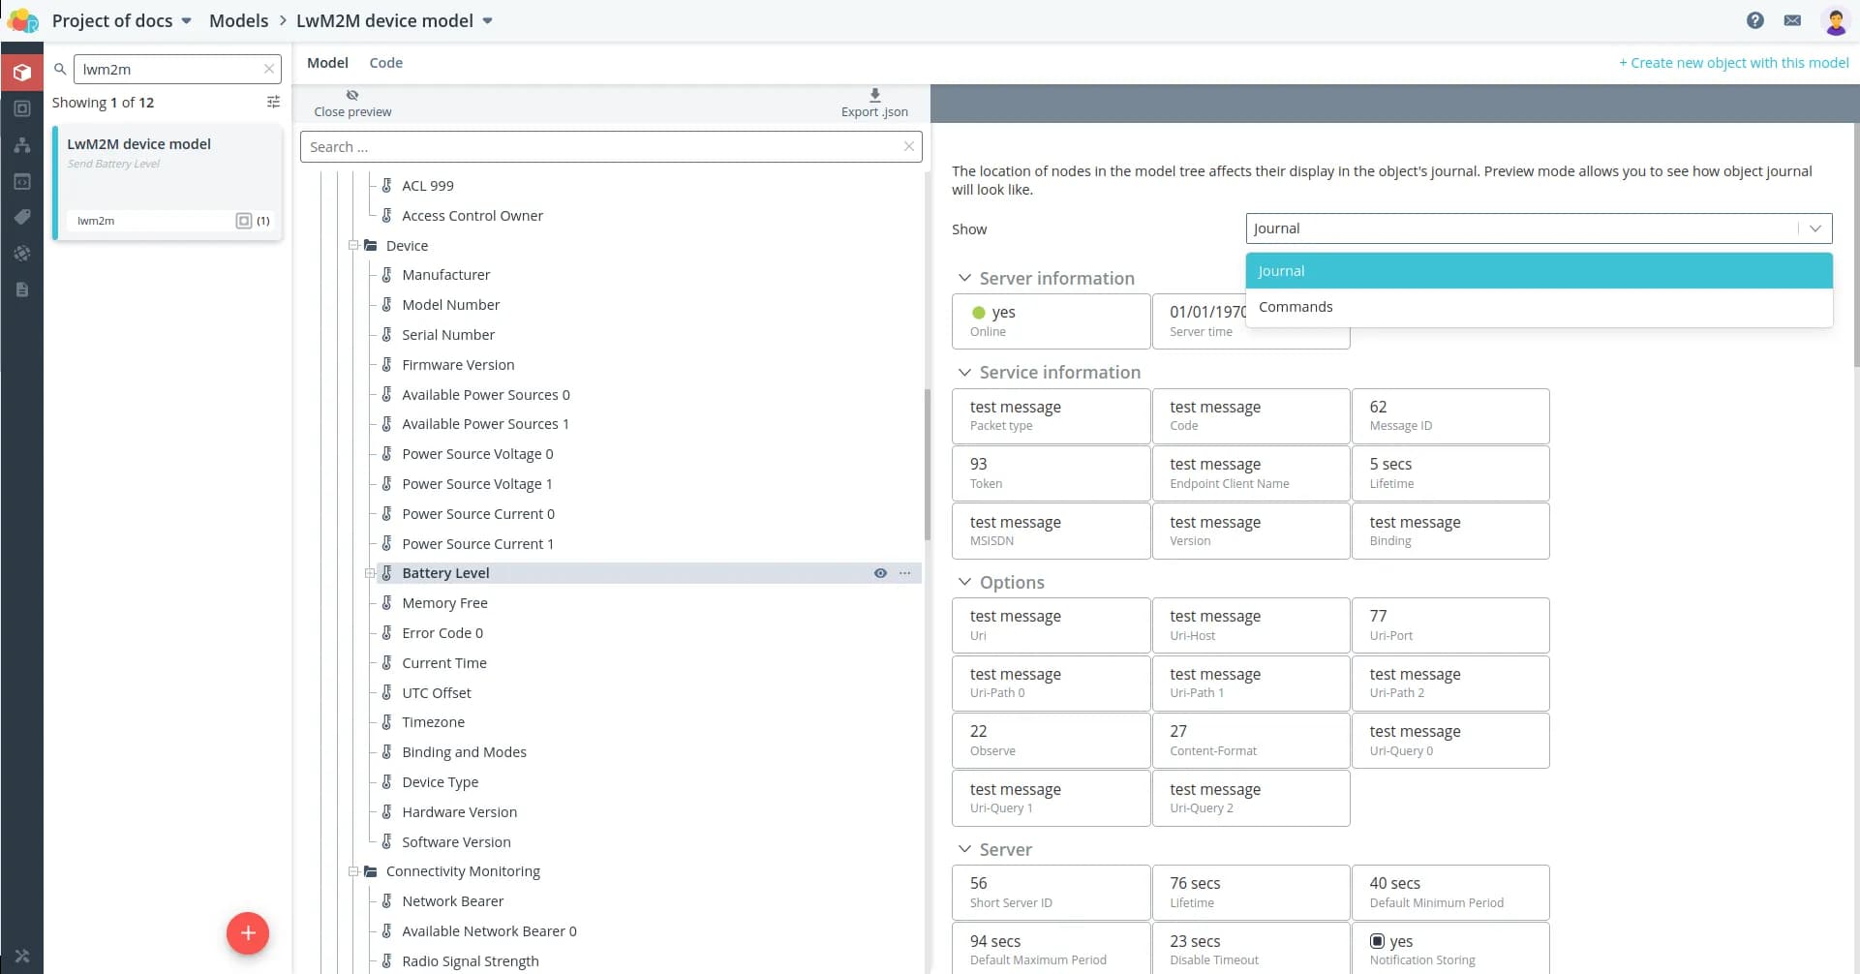Click the Export .json download icon
Screen dimensions: 1860x974
coord(874,96)
